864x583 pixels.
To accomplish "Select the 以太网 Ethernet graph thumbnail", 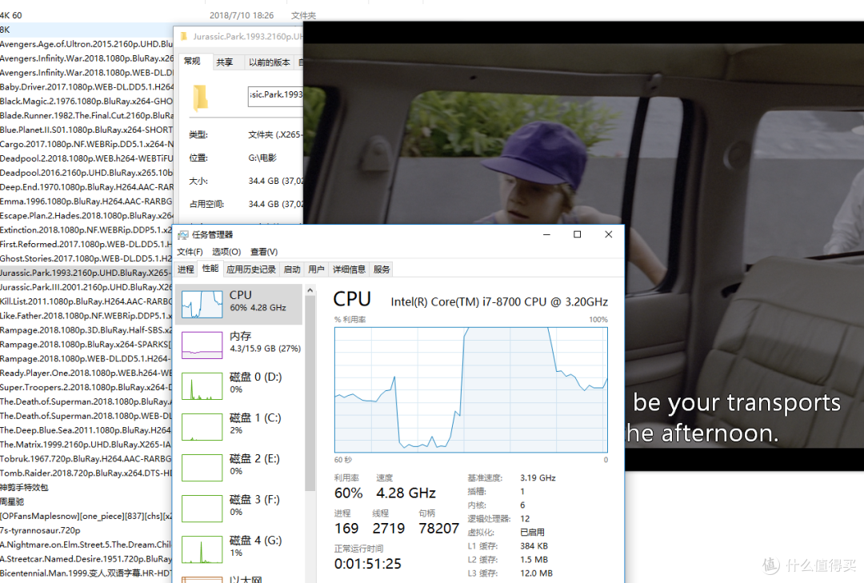I will click(x=202, y=580).
